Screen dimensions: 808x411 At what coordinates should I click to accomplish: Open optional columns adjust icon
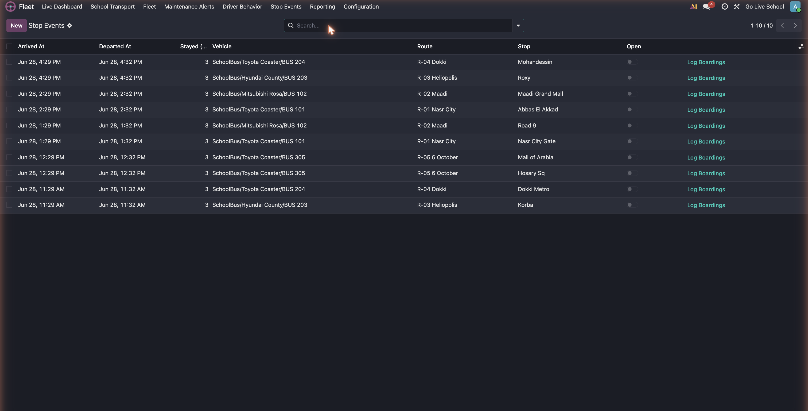801,46
